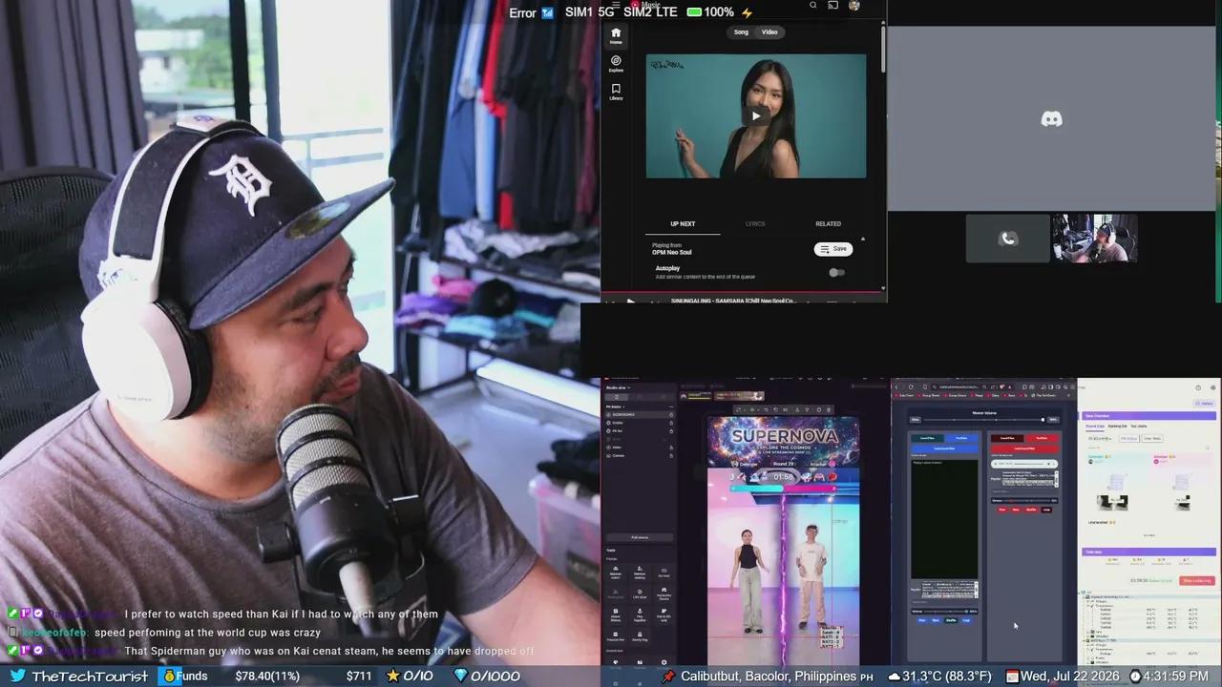Select the webcam tile in Discord call

tap(1095, 239)
